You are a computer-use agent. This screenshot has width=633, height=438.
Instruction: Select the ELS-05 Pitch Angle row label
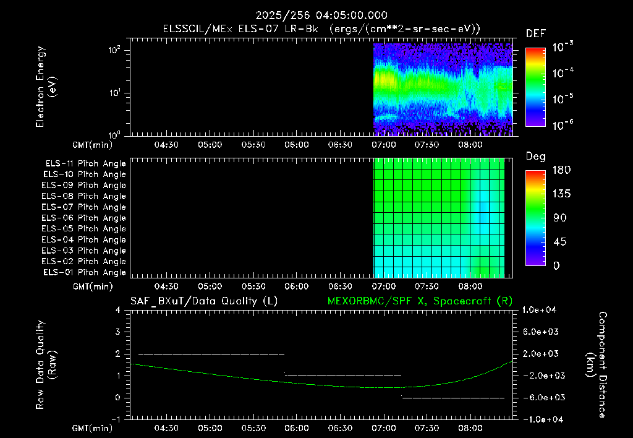tap(84, 229)
